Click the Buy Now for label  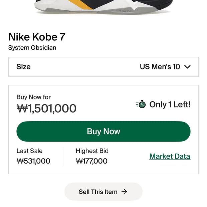33,97
